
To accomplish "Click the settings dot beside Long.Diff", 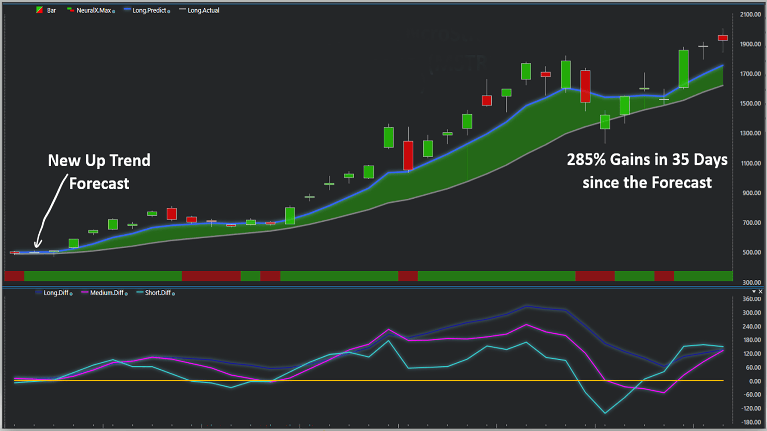I will pyautogui.click(x=71, y=294).
